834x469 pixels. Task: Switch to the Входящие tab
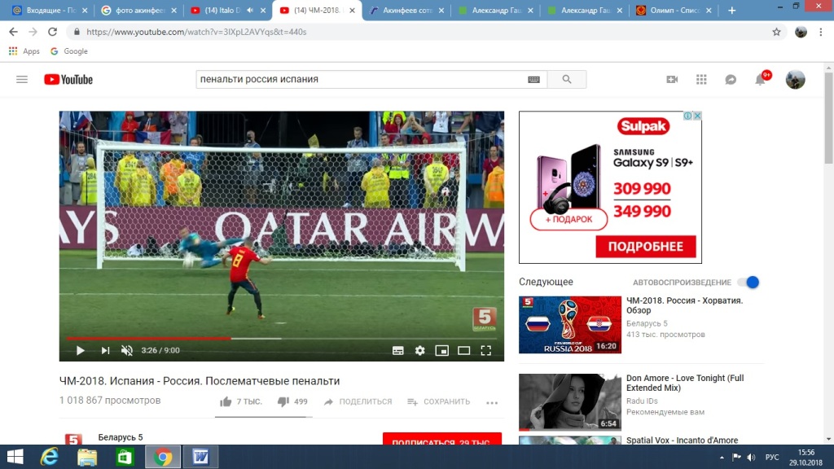coord(50,10)
